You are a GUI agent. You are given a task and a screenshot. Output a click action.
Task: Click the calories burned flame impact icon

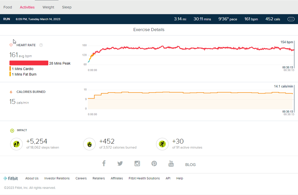[x=89, y=144]
